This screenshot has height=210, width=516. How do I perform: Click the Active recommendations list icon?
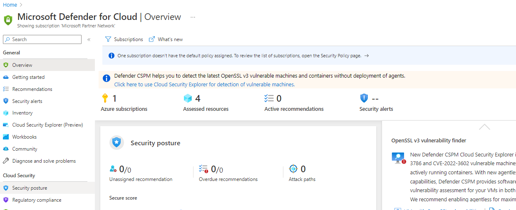[x=269, y=98]
